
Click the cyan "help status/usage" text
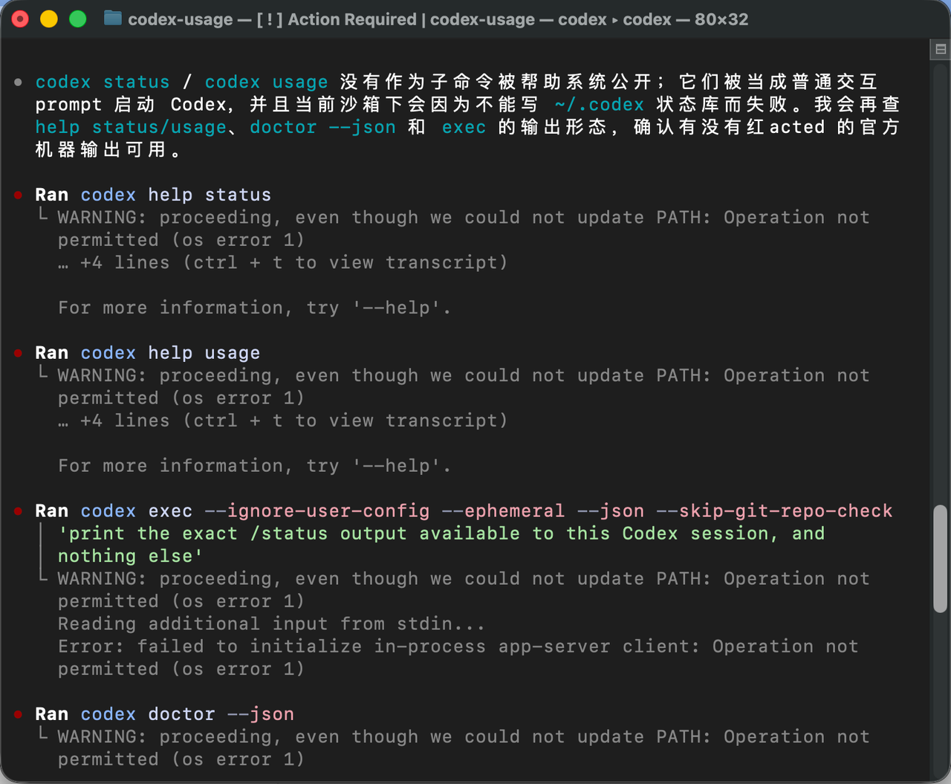click(x=131, y=127)
